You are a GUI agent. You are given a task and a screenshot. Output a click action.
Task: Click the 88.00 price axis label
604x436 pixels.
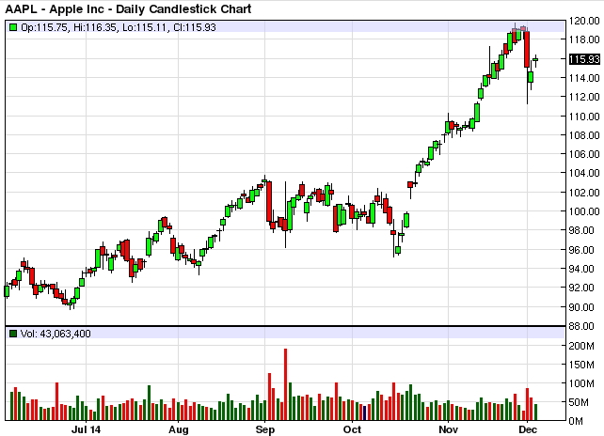click(581, 326)
